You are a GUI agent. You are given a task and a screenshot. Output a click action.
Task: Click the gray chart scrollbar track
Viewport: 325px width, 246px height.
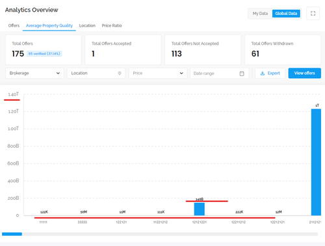pos(170,234)
